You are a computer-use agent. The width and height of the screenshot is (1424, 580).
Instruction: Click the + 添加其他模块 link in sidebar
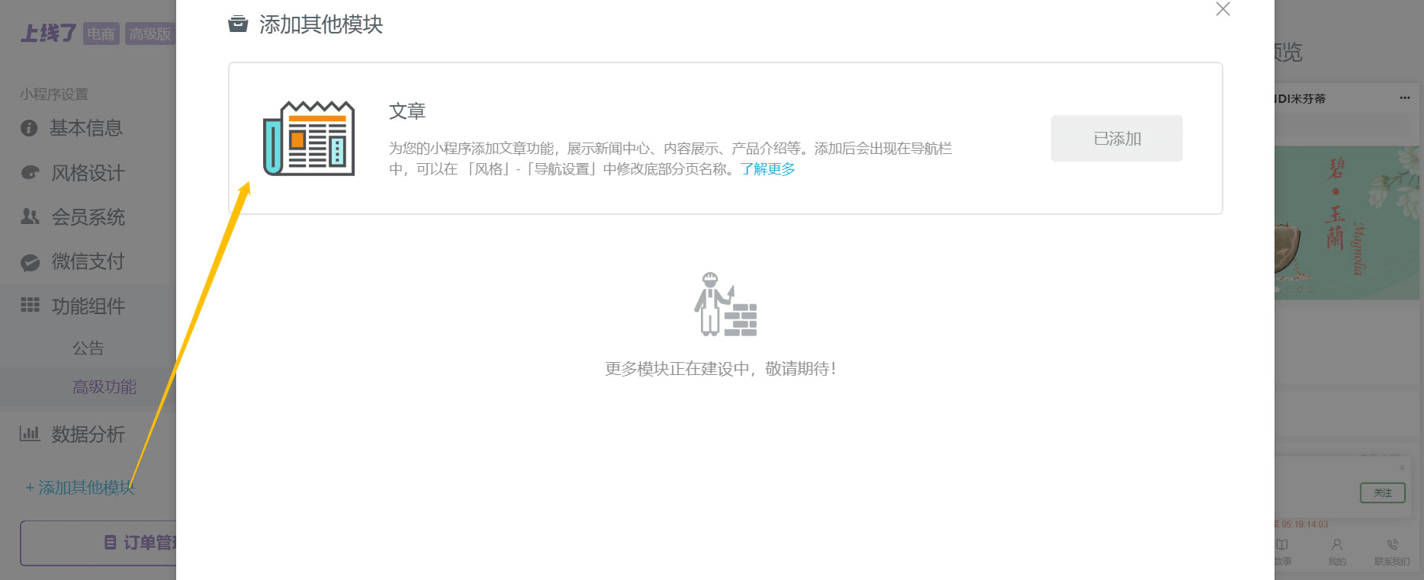(80, 488)
